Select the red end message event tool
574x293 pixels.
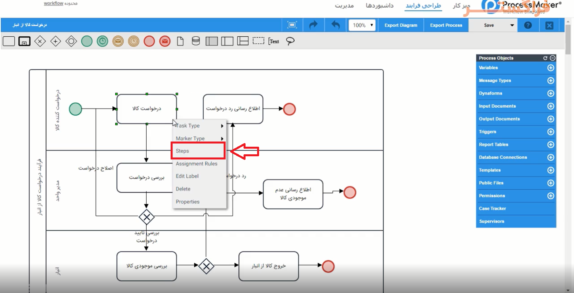(165, 41)
